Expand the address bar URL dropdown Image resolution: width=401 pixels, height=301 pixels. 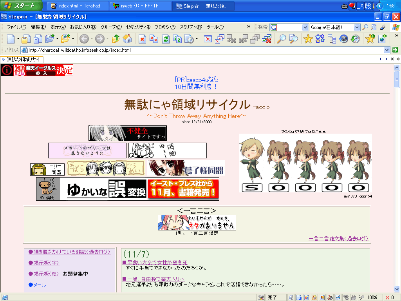(387, 50)
